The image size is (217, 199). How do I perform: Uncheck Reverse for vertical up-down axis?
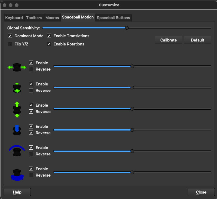coord(31,111)
